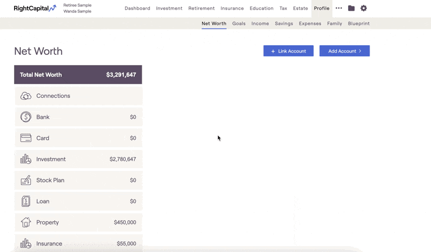Click the $450,000 Property value
Viewport: 431px width, 252px height.
(x=125, y=222)
